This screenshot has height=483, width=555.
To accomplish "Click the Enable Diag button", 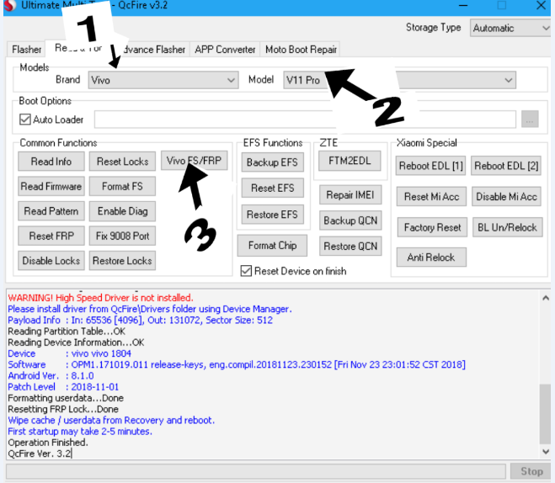I will (x=122, y=211).
